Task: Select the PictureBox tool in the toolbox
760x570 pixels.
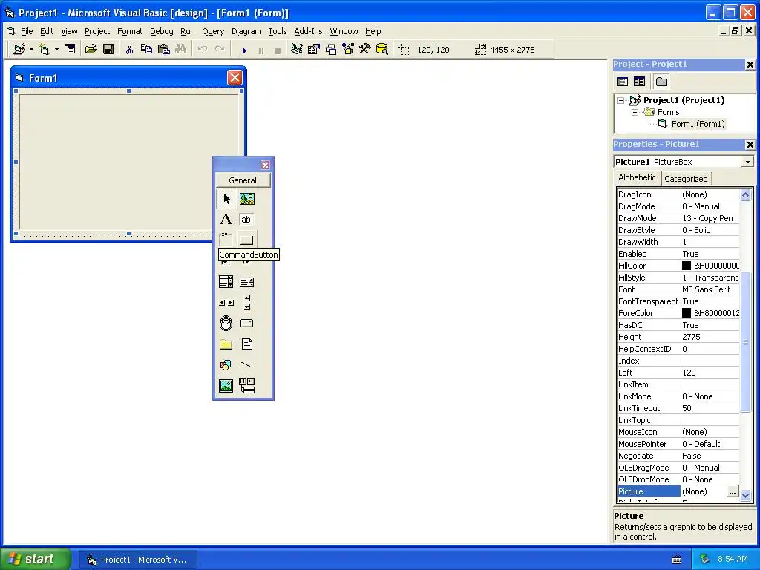Action: coord(246,199)
